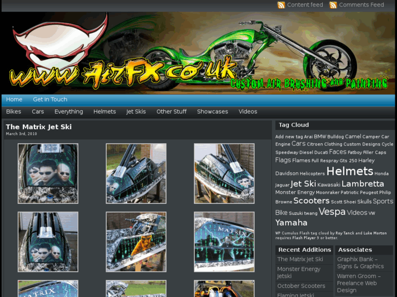Click the Videos tag in tag cloud
This screenshot has height=297, width=397.
pyautogui.click(x=357, y=213)
